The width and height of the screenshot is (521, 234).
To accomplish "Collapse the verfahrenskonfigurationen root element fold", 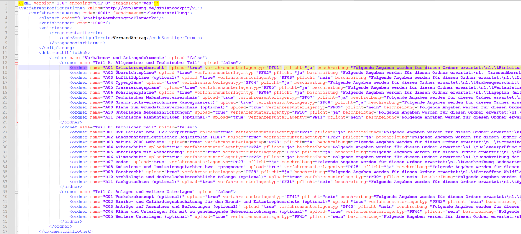I will 17,8.
